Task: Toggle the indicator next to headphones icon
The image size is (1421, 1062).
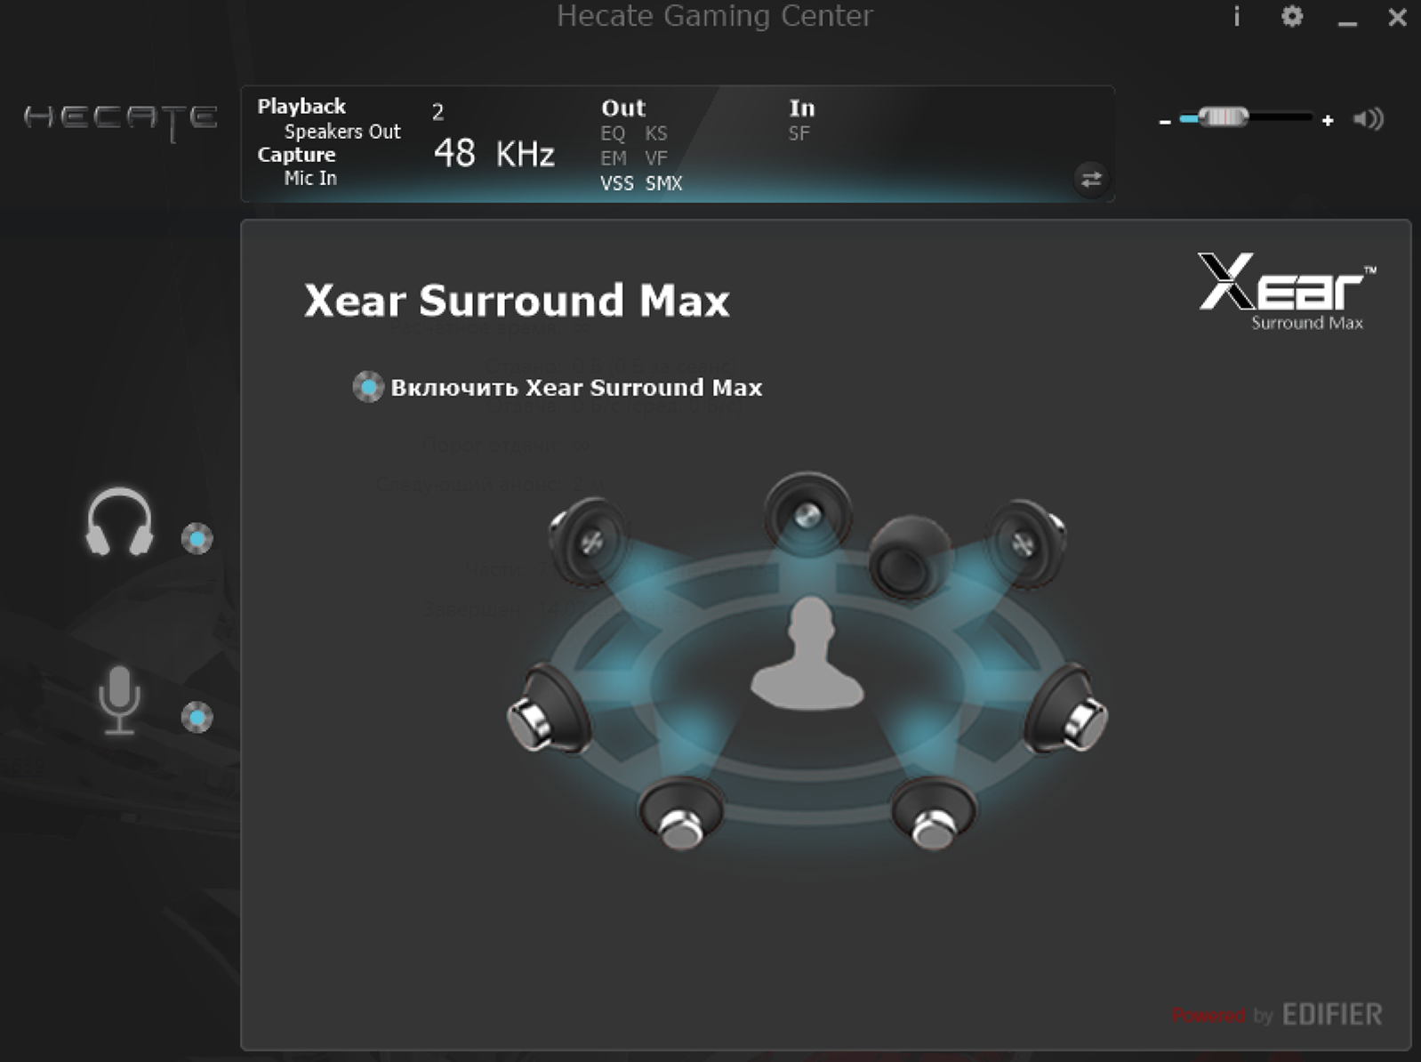Action: [197, 538]
